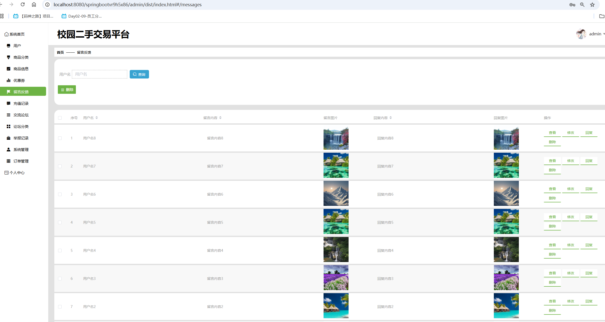Click 回复 link for 用户名7 row
This screenshot has height=322, width=605.
(x=589, y=161)
